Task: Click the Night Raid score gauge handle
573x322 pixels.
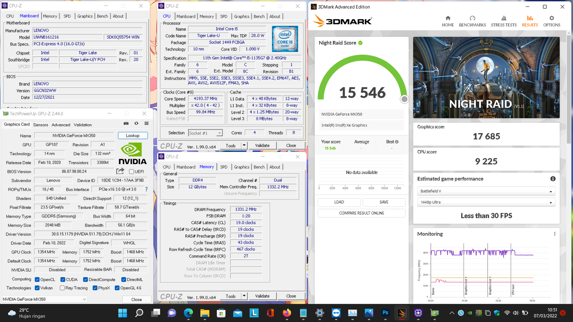Action: (x=404, y=99)
